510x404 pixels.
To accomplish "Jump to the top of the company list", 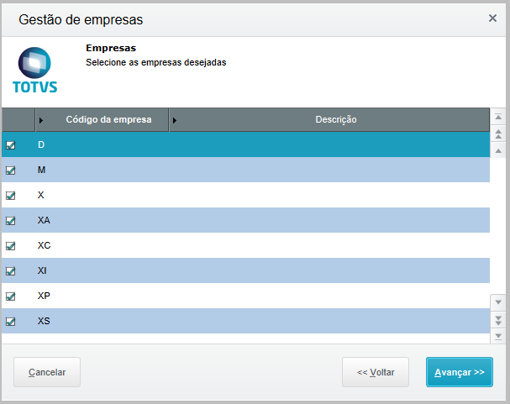I will tap(498, 118).
